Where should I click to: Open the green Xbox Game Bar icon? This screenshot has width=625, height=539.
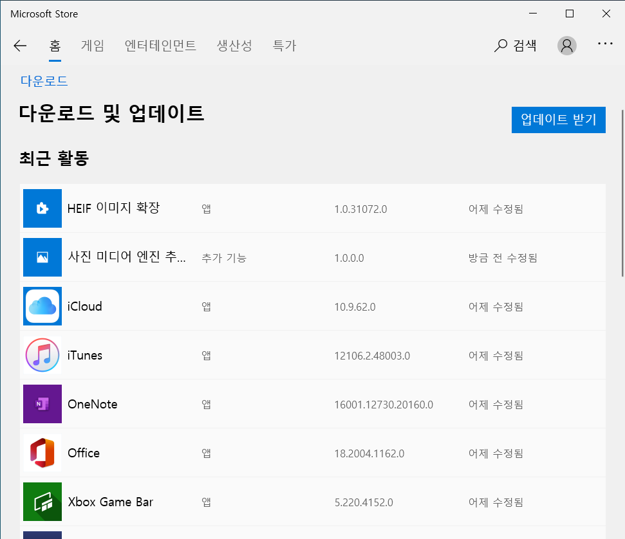pos(42,502)
